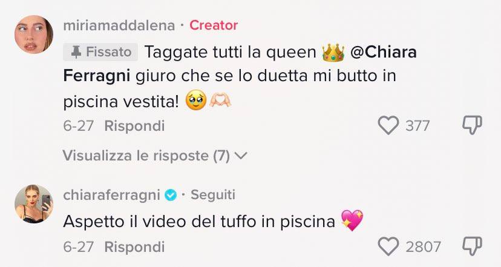Screen dimensions: 501x267
Task: Expand replies via Visualizza le risposte (7)
Action: (155, 156)
